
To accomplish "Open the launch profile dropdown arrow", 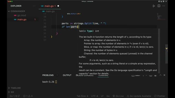I will click(x=146, y=75).
